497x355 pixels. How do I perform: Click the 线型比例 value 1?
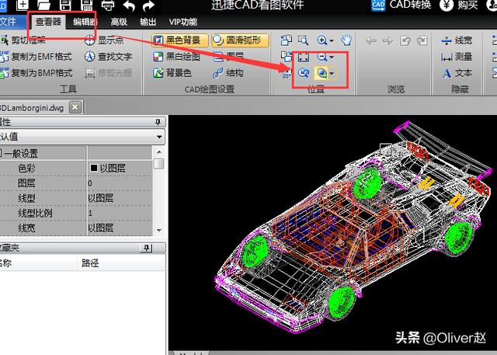coord(120,213)
